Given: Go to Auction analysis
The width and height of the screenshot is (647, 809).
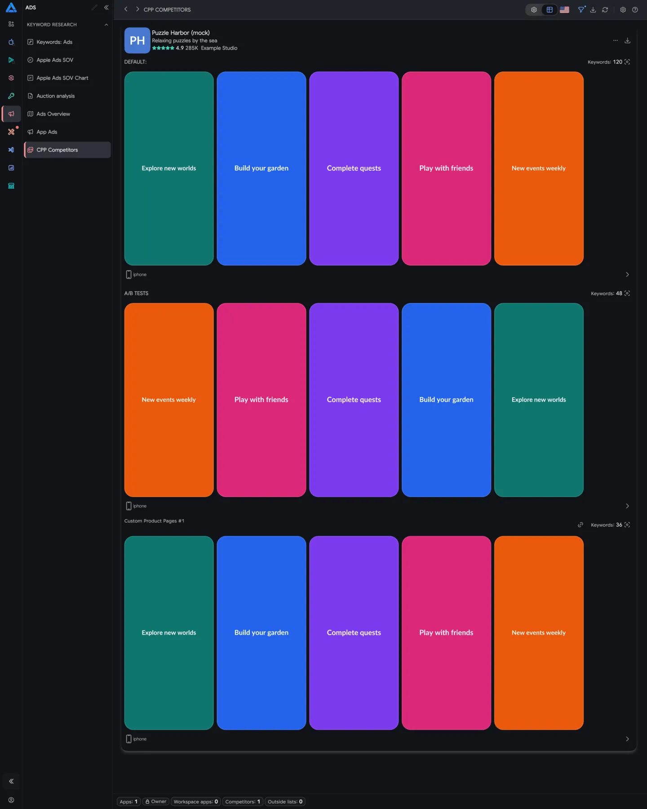Looking at the screenshot, I should pos(67,96).
